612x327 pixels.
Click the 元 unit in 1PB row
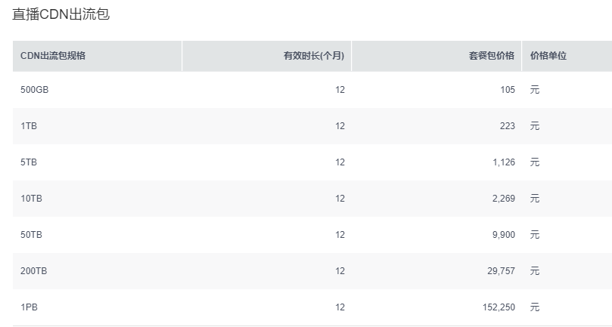[535, 307]
